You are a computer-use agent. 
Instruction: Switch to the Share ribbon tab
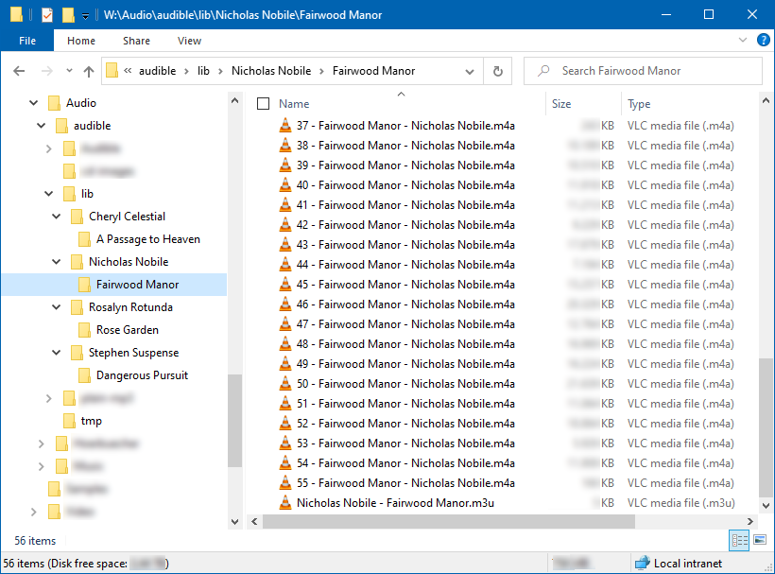pyautogui.click(x=136, y=41)
